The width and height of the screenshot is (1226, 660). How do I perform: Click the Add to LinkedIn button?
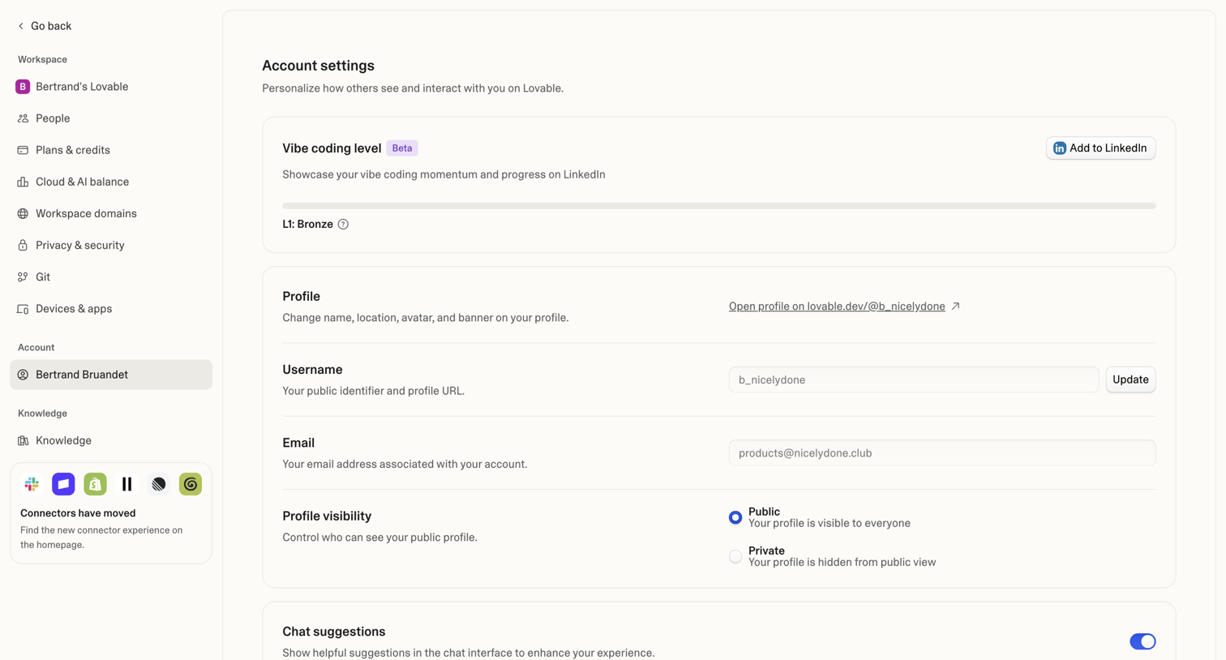[x=1100, y=148]
